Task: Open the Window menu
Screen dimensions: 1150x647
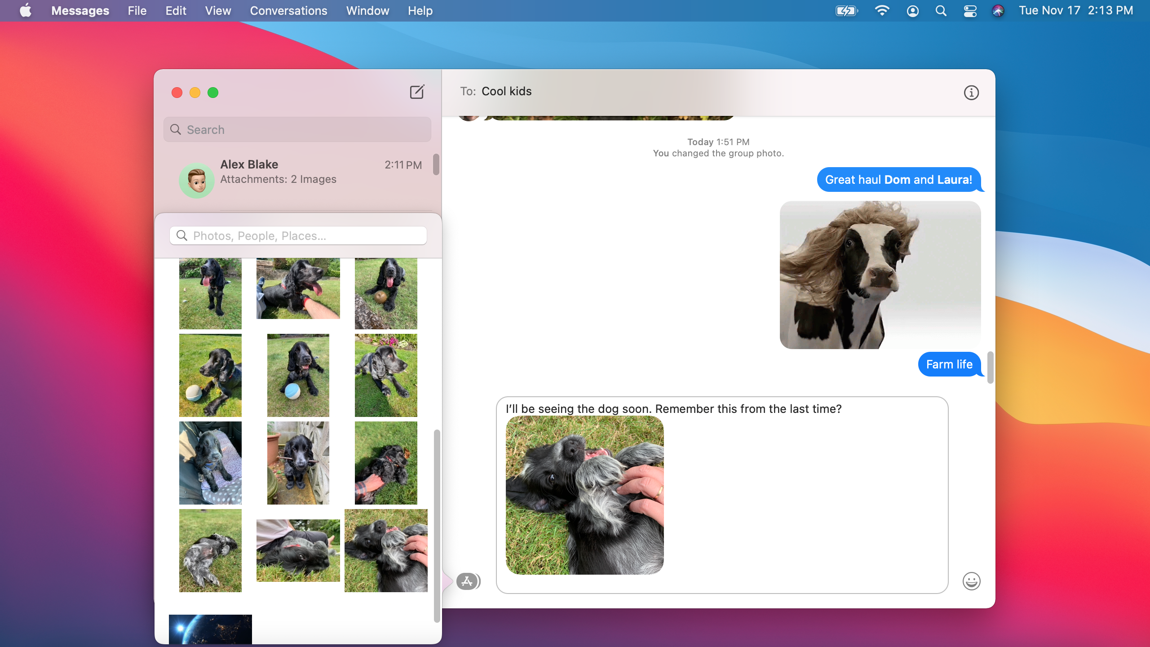Action: (367, 10)
